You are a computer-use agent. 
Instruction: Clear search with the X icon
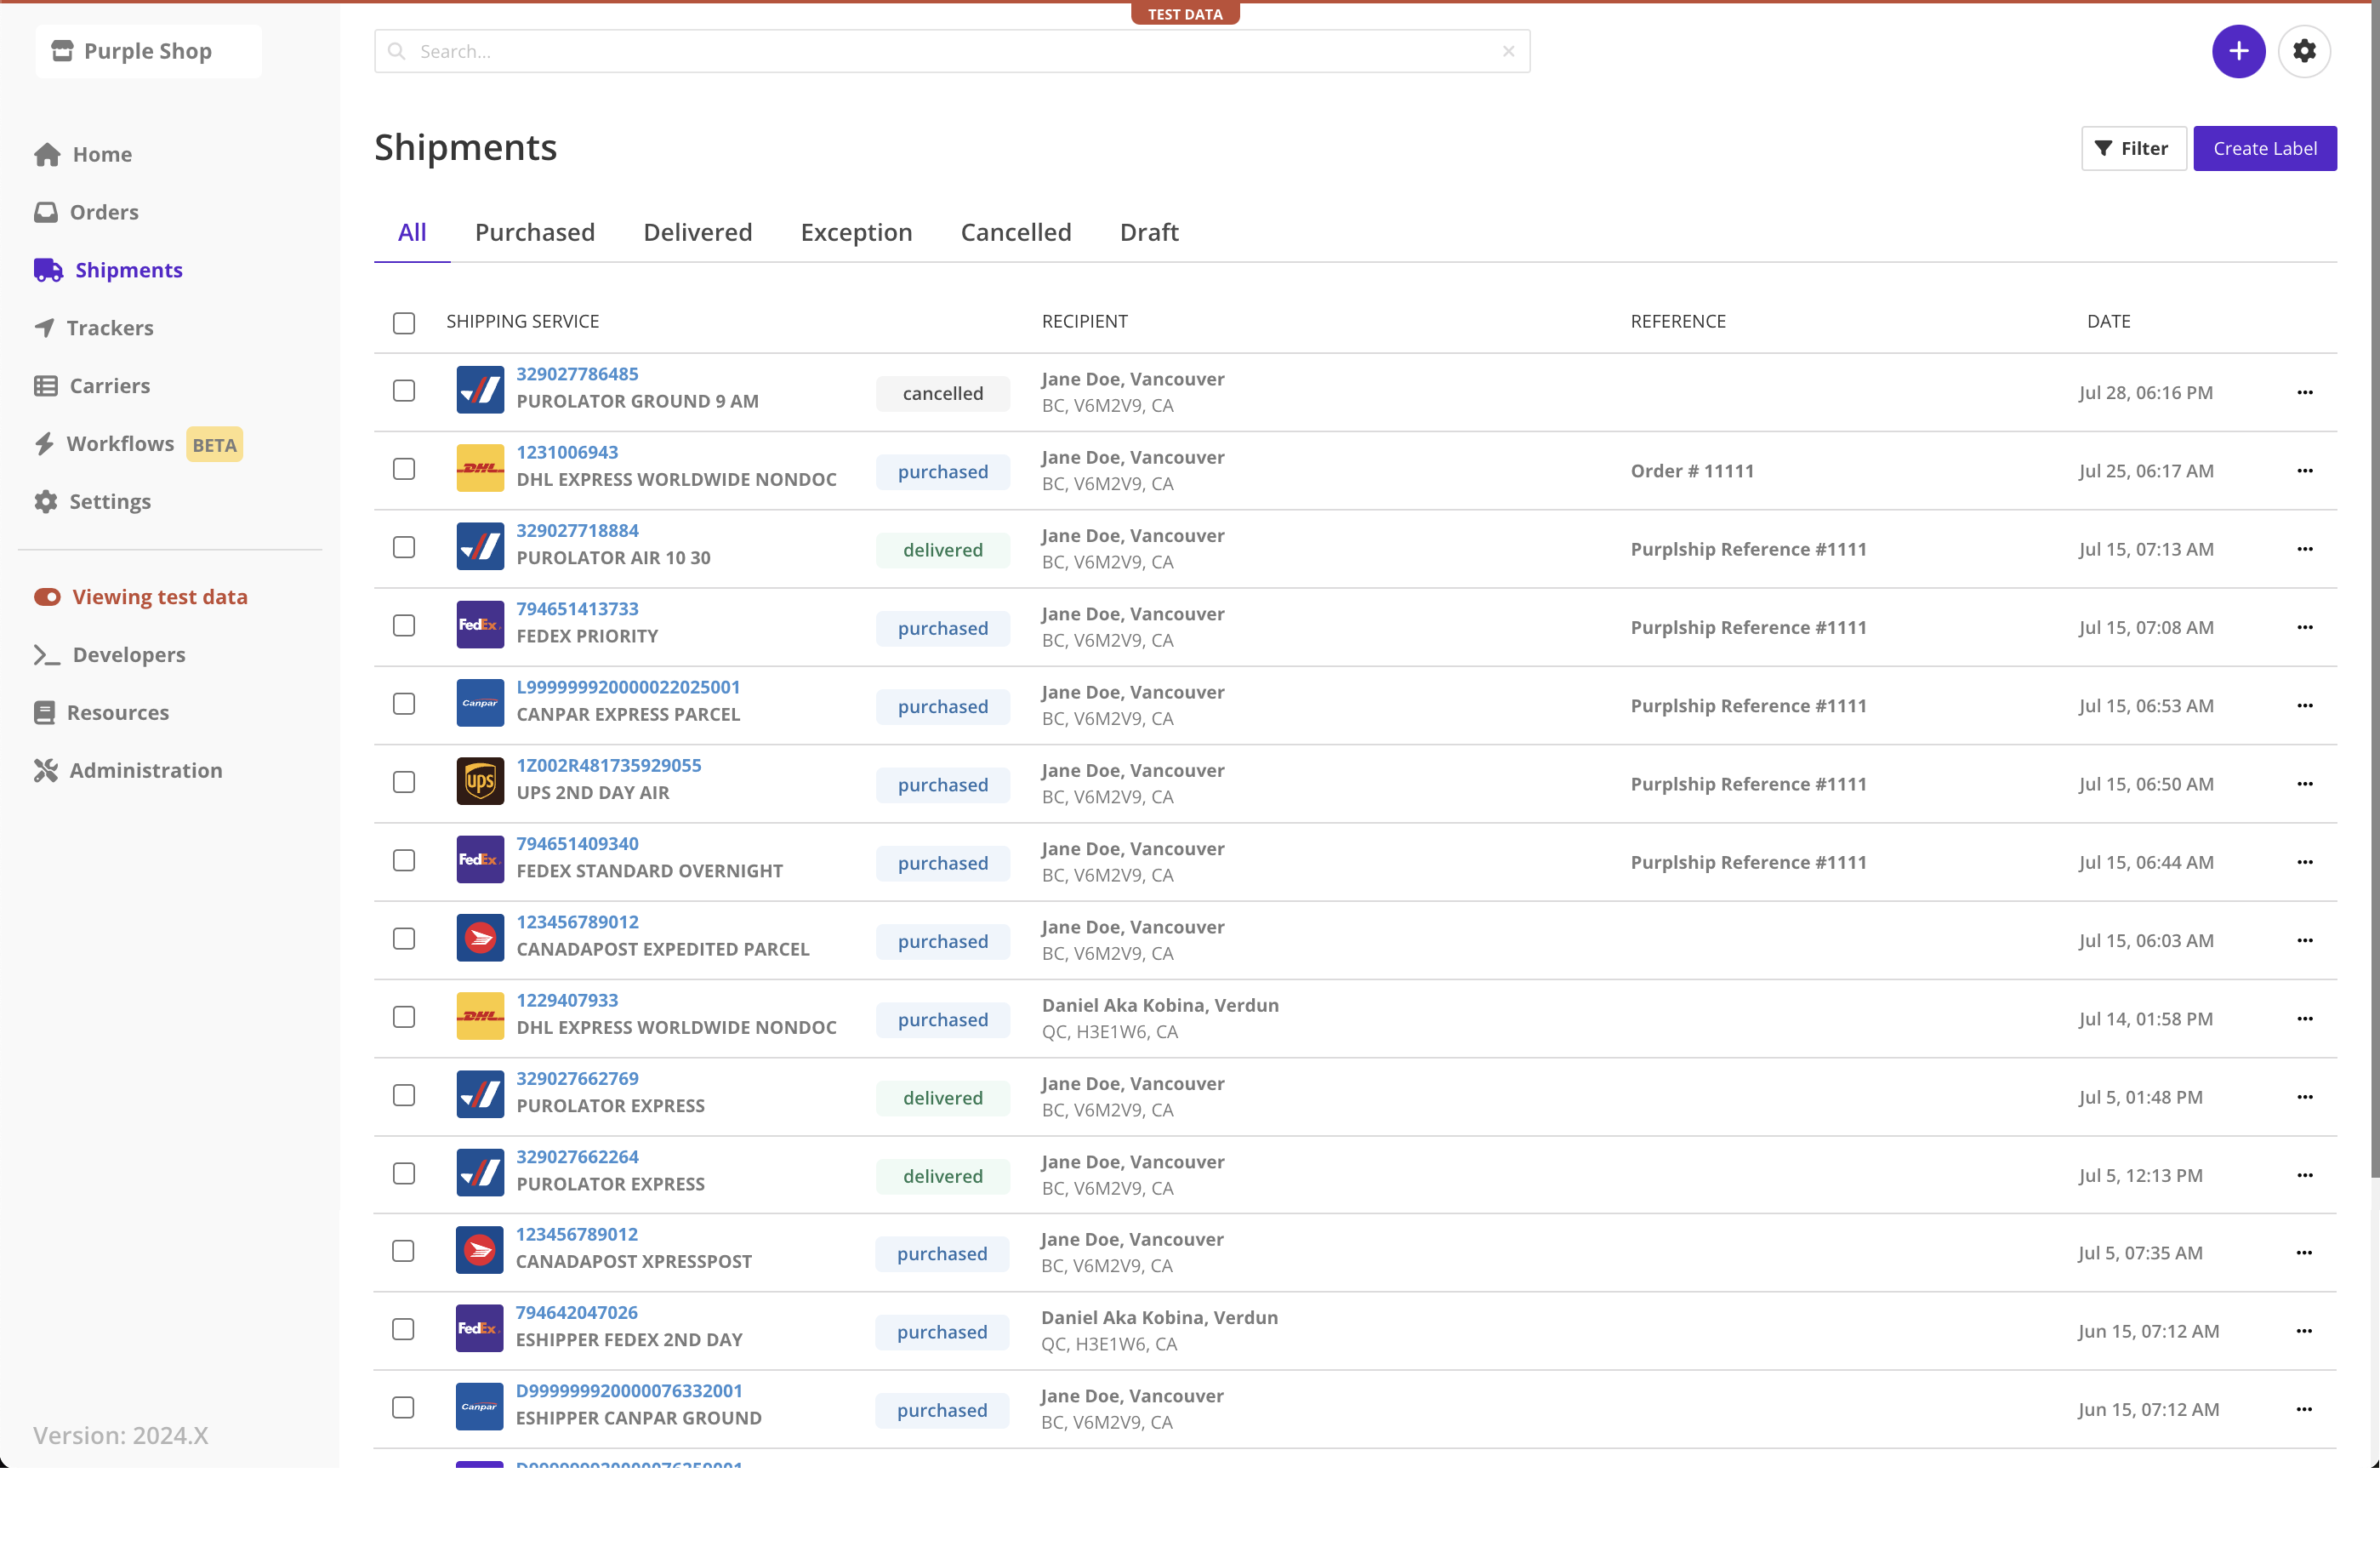(1508, 51)
